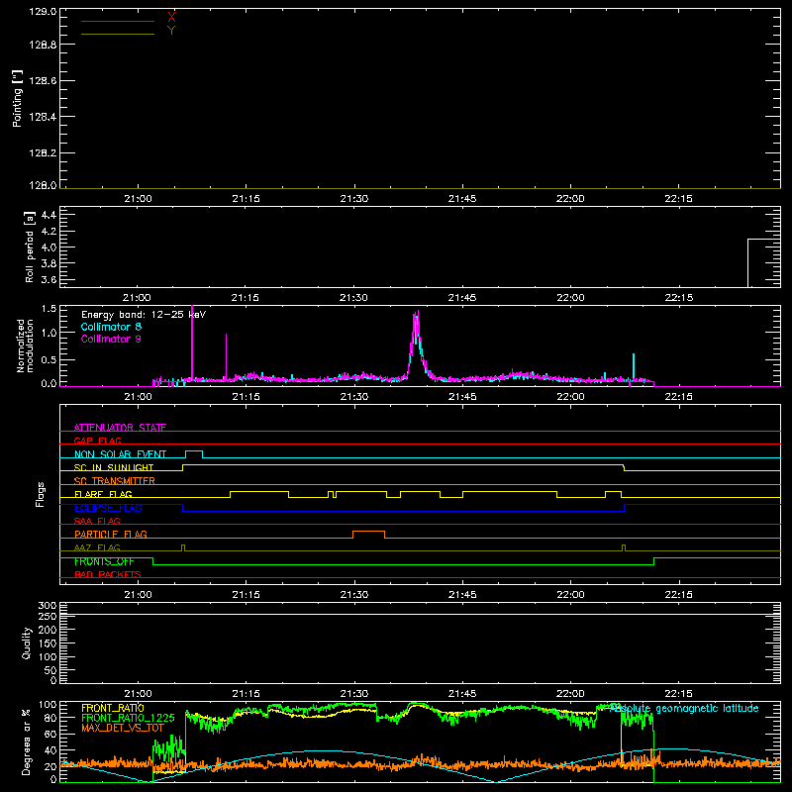The image size is (792, 792).
Task: Click the olive flag label above FRONTS_OFF
Action: (x=97, y=547)
